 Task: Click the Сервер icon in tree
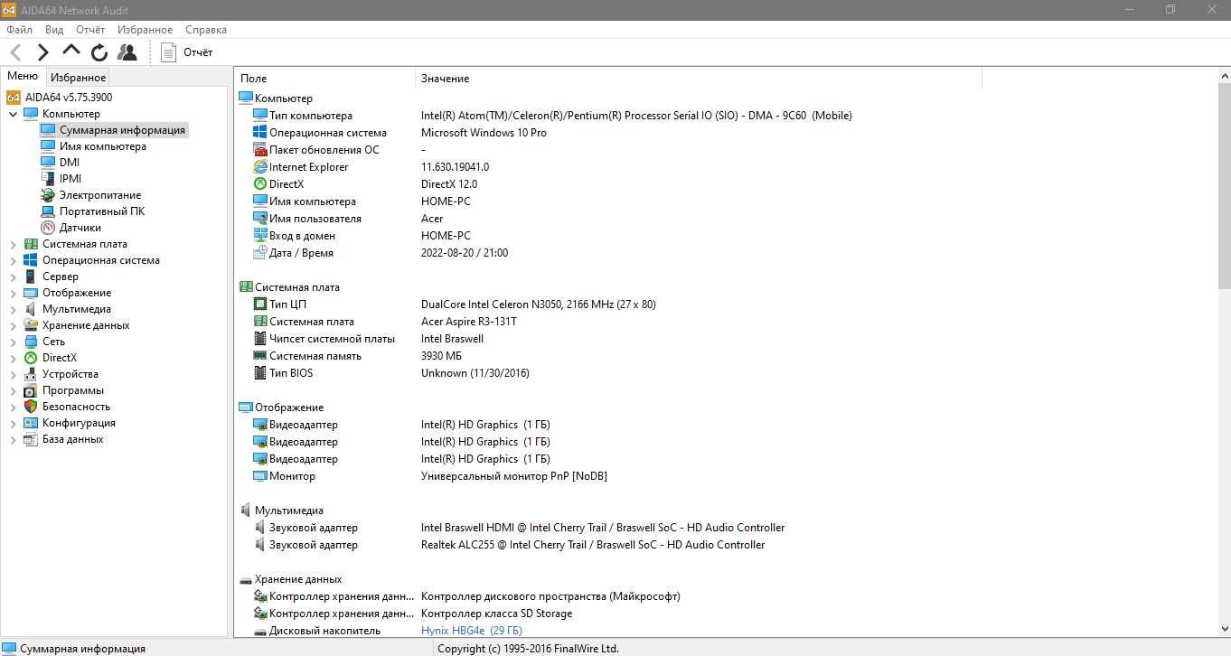[x=31, y=276]
